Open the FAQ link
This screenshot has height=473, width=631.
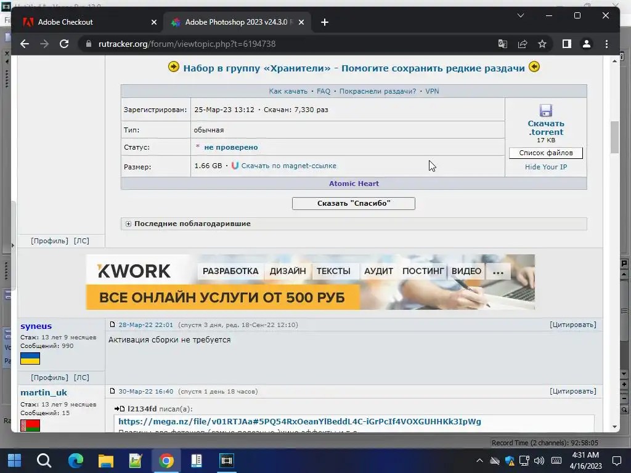[323, 91]
